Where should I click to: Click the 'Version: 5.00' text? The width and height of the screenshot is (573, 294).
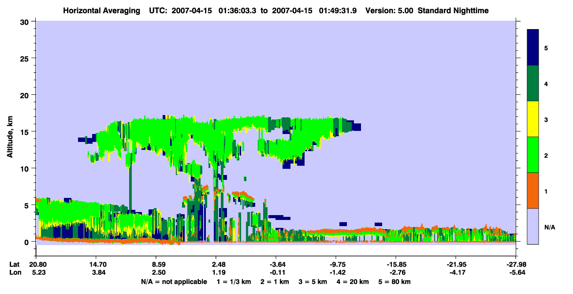[389, 11]
